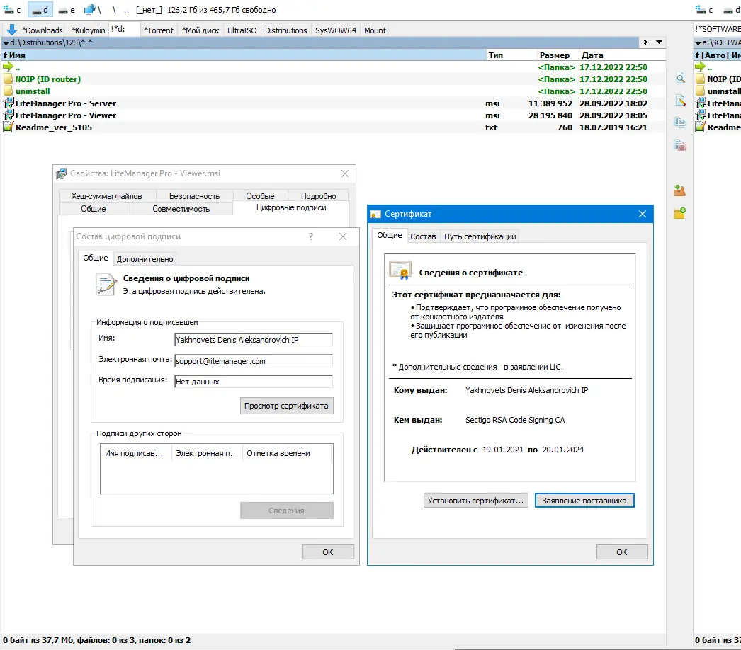
Task: Click the Электронная почта field
Action: click(x=254, y=361)
